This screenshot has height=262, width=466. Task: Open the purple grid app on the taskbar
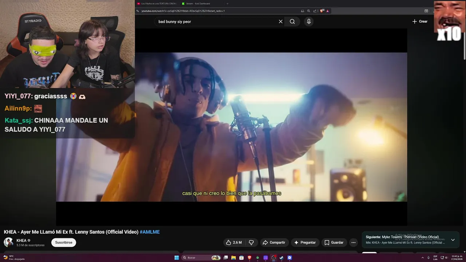tap(265, 258)
